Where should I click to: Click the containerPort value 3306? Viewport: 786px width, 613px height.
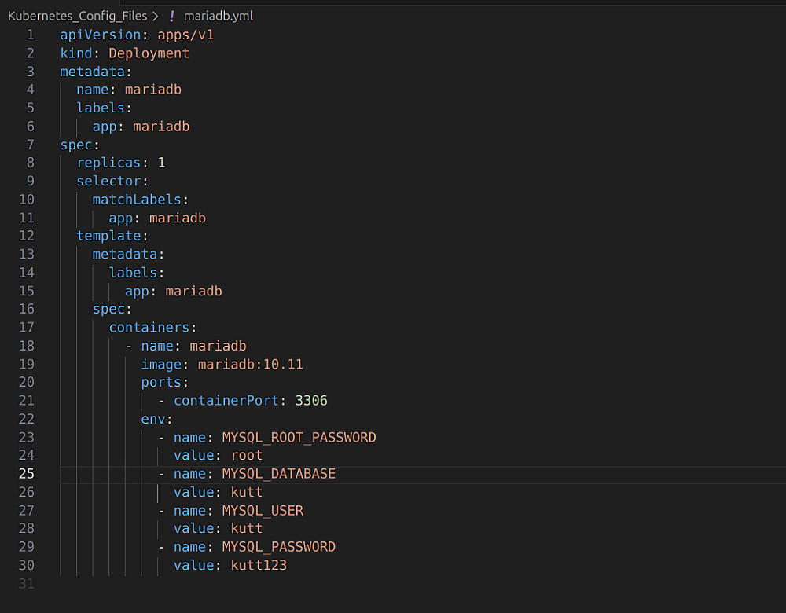pos(311,401)
